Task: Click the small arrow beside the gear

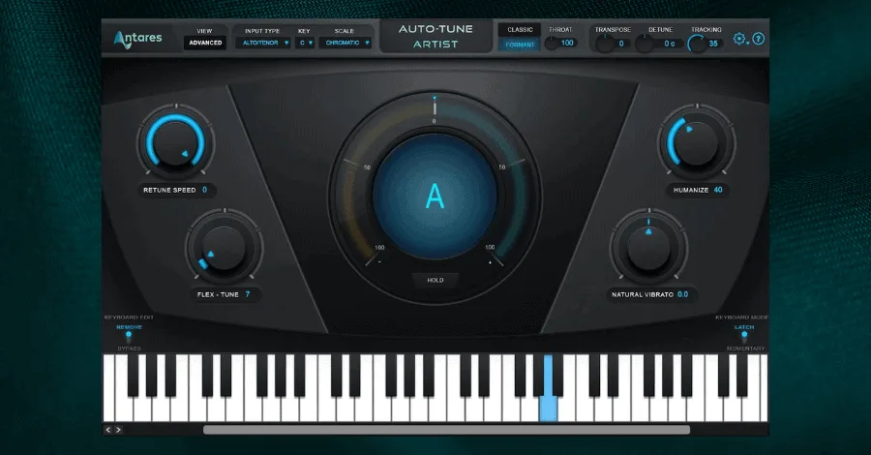Action: pyautogui.click(x=748, y=43)
